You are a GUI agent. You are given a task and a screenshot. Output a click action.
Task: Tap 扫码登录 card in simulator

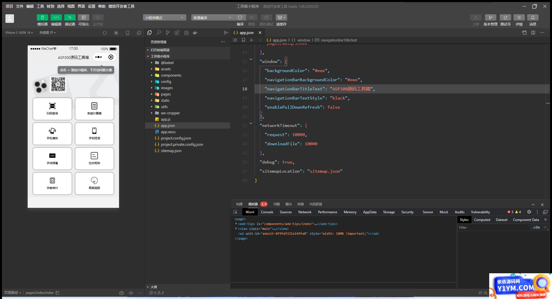[x=52, y=109]
